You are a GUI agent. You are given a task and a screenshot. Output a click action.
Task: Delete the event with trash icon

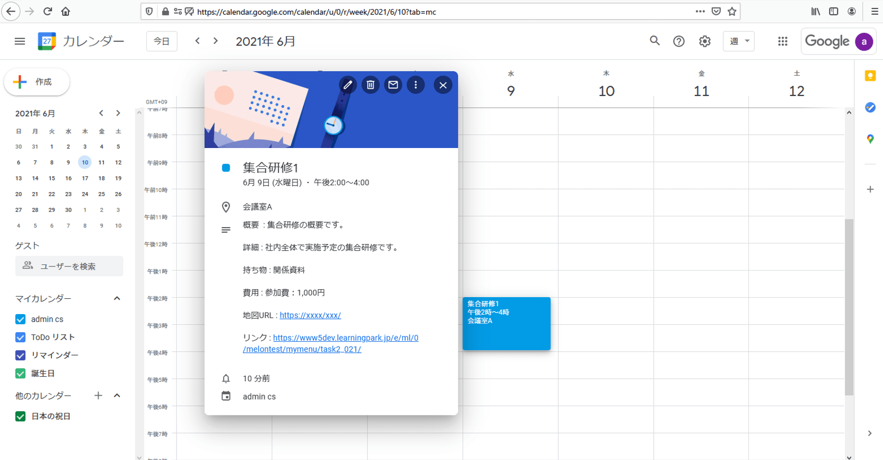click(370, 85)
